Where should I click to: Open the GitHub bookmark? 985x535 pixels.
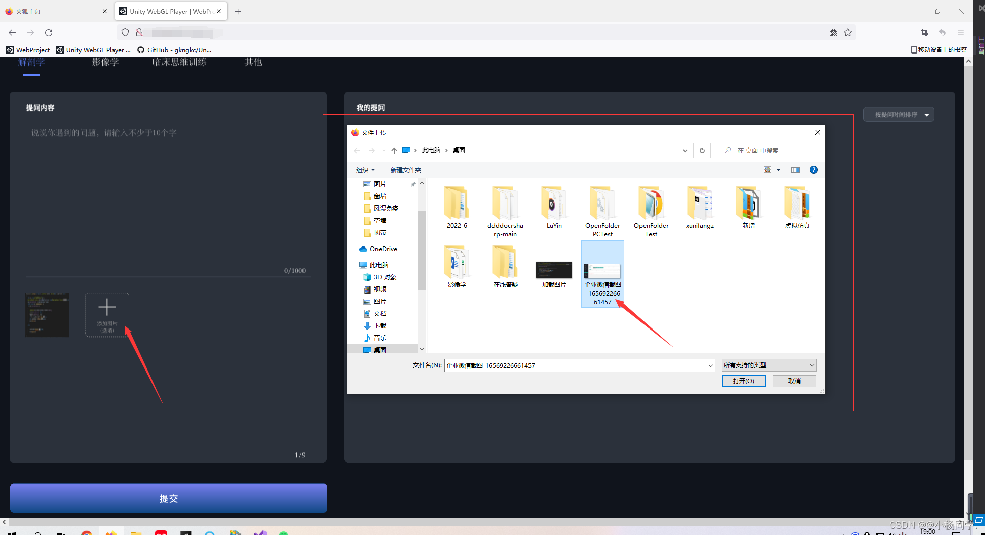pos(175,50)
